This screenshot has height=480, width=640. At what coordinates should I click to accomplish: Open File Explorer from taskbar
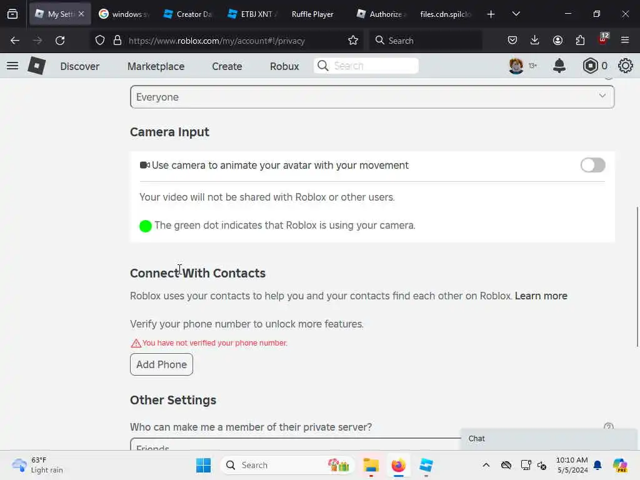click(371, 465)
